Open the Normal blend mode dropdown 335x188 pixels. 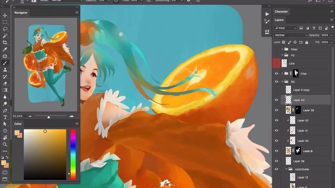pyautogui.click(x=291, y=35)
